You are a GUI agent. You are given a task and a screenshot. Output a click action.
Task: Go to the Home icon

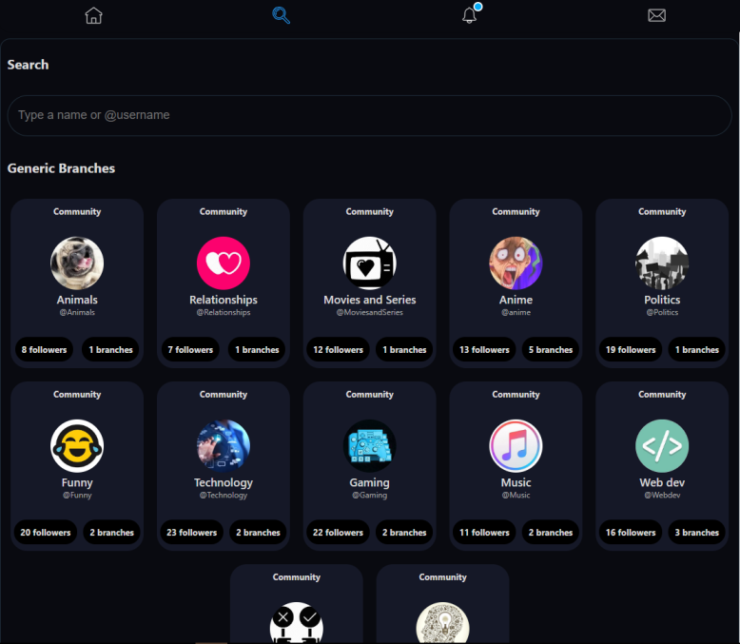click(93, 15)
